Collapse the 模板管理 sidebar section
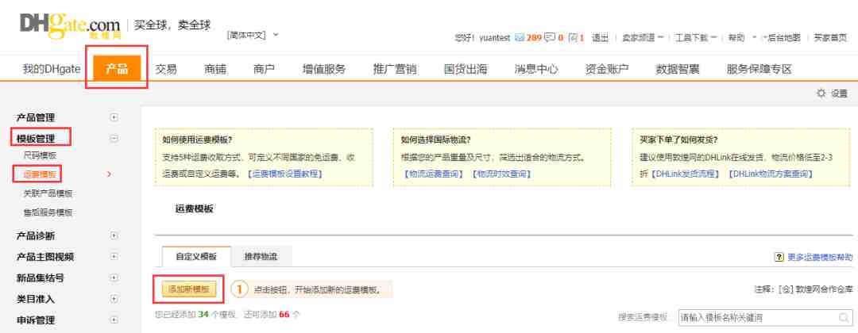This screenshot has width=858, height=333. click(114, 139)
